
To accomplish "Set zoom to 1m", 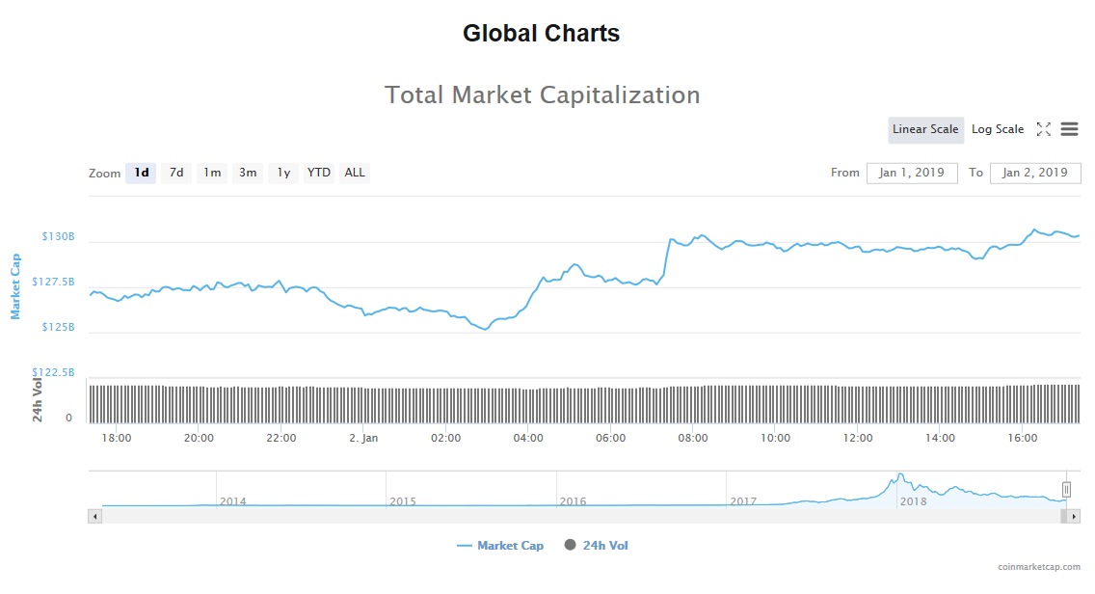I will point(212,174).
